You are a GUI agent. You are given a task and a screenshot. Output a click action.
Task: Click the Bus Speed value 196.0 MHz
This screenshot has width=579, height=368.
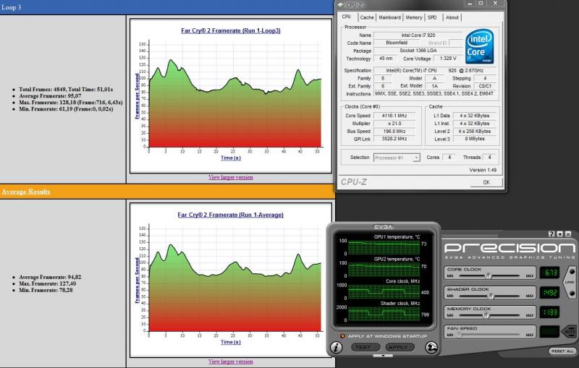(x=394, y=132)
